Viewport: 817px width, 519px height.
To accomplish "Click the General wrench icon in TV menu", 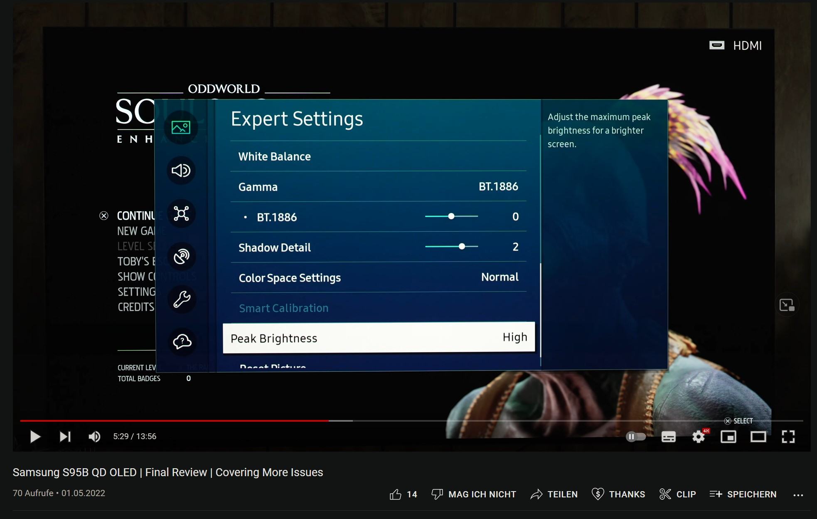I will pos(182,299).
